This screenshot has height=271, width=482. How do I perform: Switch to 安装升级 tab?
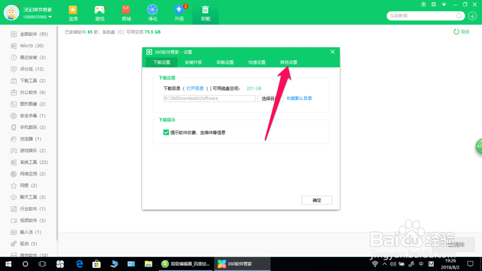(x=193, y=62)
